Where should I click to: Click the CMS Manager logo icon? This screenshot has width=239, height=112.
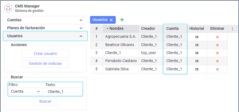coord(8,8)
